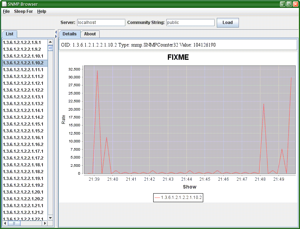
Task: Select OID 1.3.6.1.2.1.2.2.1.16.1
Action: (x=25, y=138)
